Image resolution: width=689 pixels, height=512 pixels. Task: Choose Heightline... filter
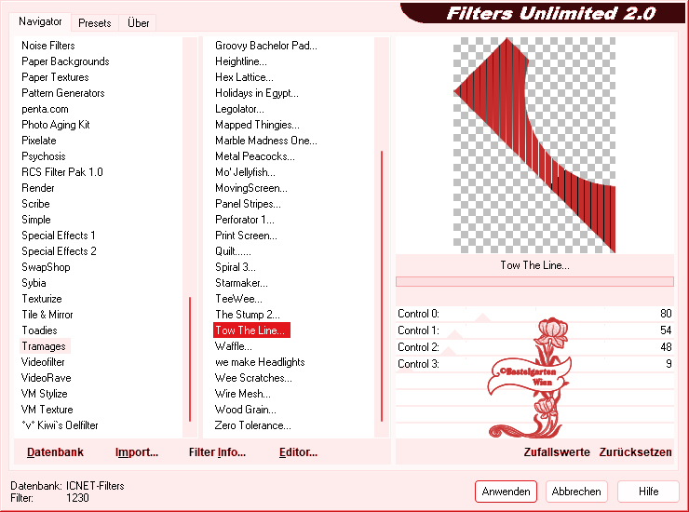pyautogui.click(x=241, y=61)
